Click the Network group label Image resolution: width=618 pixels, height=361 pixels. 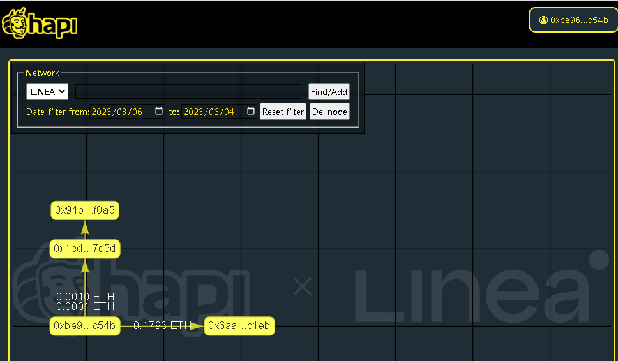(42, 73)
